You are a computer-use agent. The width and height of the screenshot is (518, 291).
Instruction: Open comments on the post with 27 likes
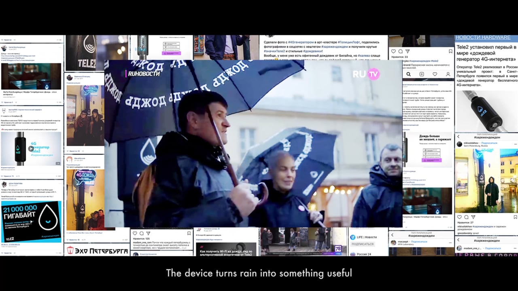pos(466,217)
